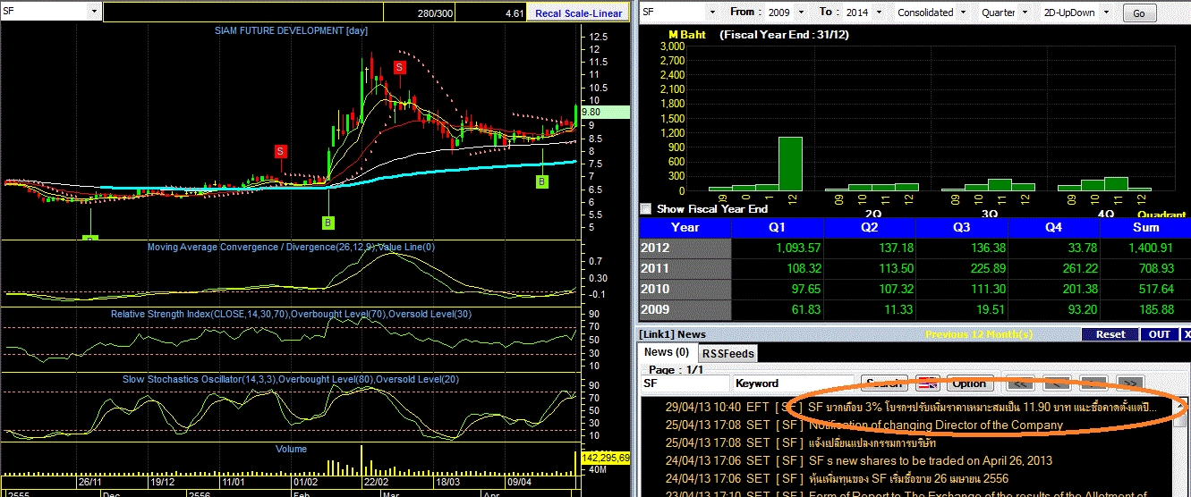Click the news symbol field containing SF

pos(685,383)
